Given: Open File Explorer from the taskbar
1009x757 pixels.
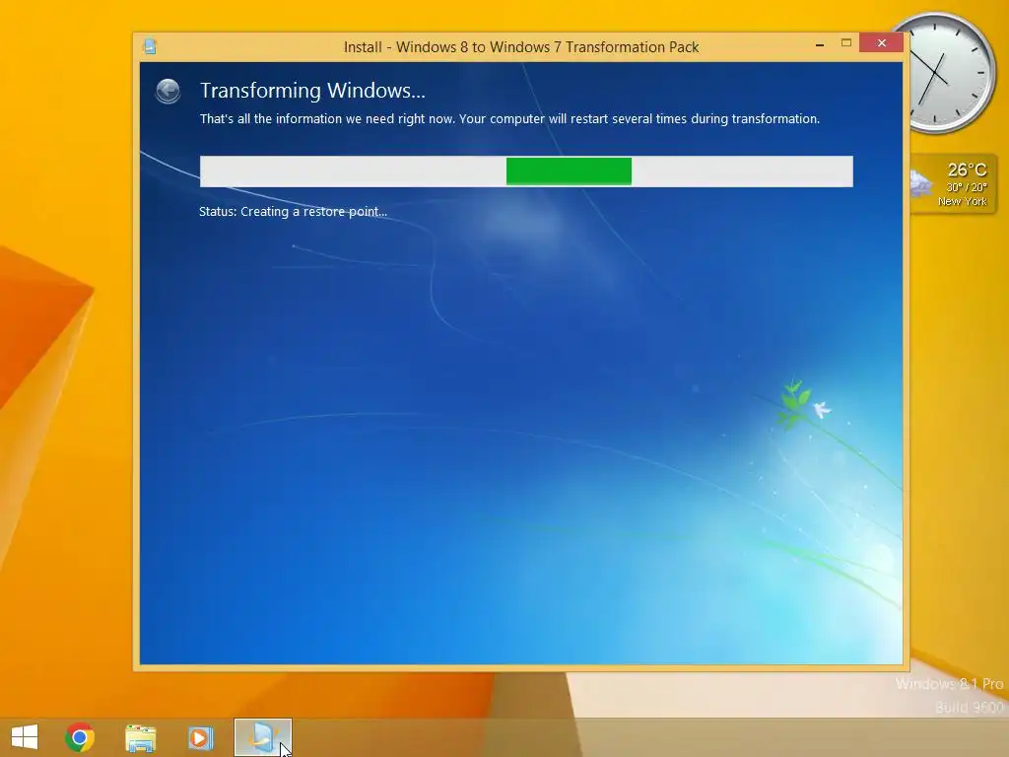Looking at the screenshot, I should click(140, 737).
